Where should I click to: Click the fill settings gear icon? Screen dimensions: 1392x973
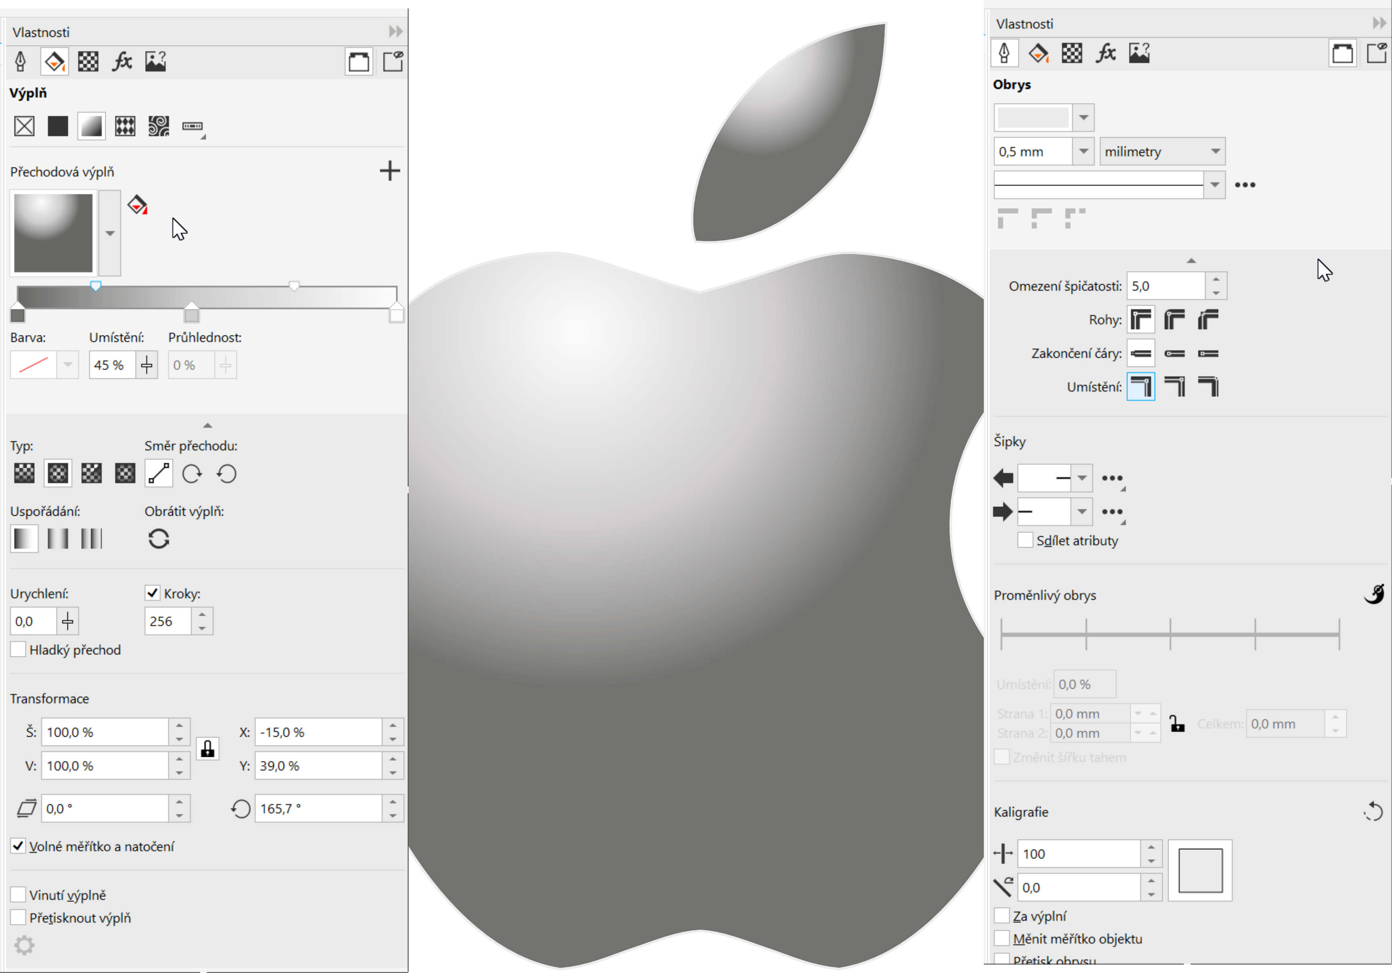tap(24, 944)
